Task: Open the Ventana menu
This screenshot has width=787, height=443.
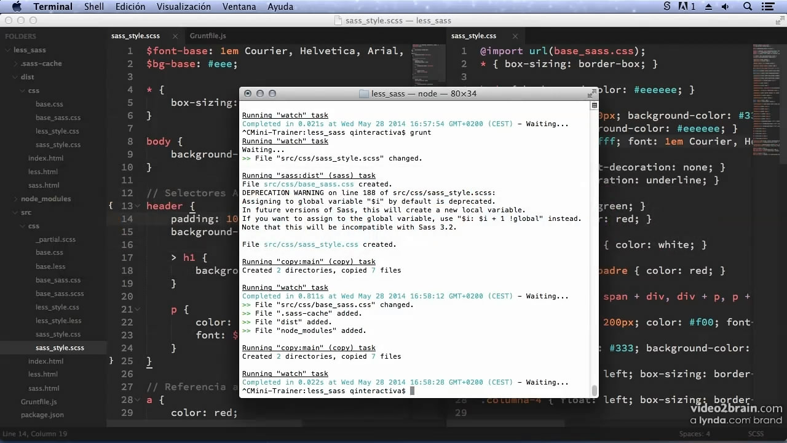Action: pyautogui.click(x=239, y=7)
